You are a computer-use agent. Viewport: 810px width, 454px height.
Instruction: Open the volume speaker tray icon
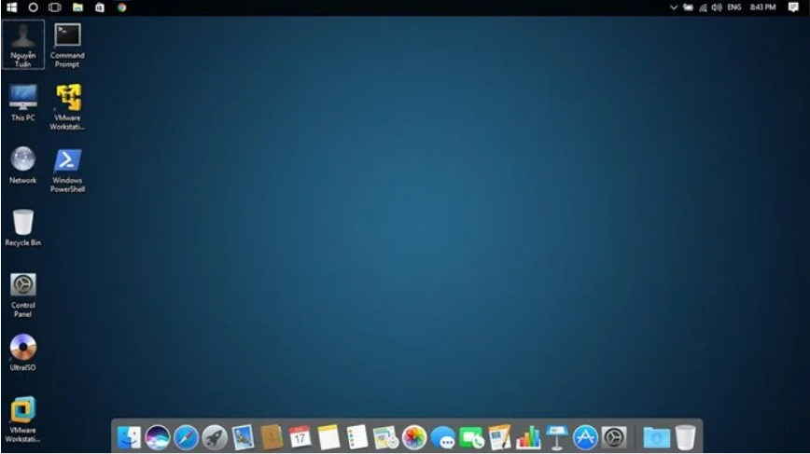click(x=717, y=7)
